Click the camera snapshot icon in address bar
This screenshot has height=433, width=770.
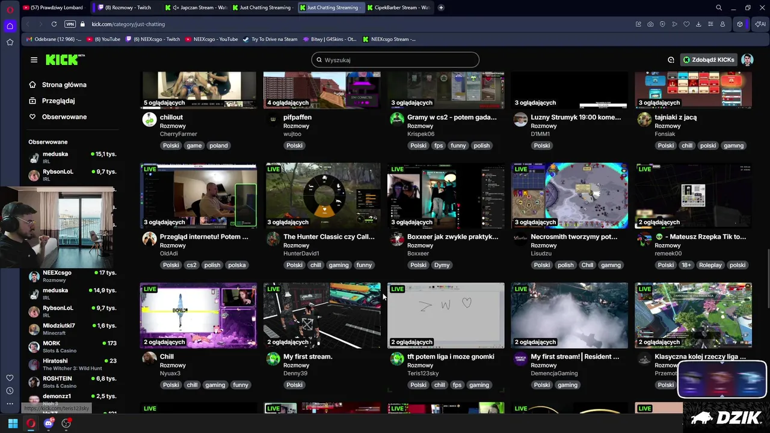[x=650, y=24]
